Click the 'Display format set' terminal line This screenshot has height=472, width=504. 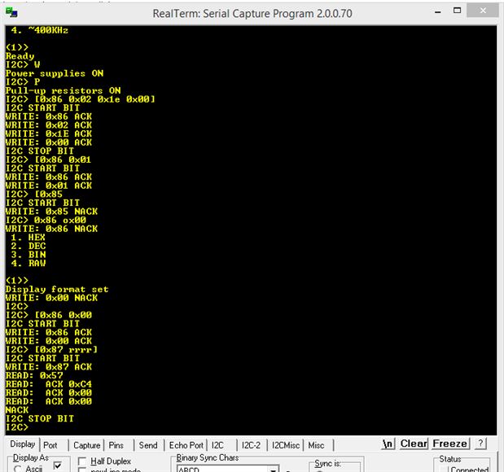pos(57,290)
